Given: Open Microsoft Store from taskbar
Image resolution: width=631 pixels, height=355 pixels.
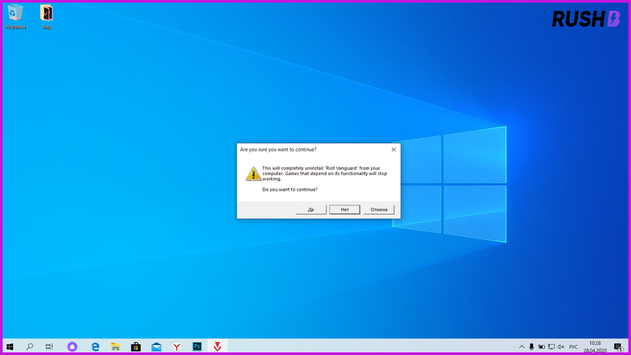Looking at the screenshot, I should [x=136, y=347].
